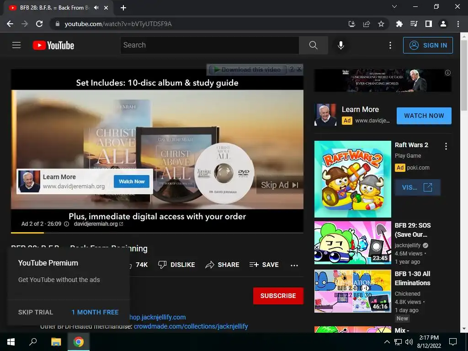Go forward using the browser forward arrow
Viewport: 468px width, 351px height.
pyautogui.click(x=25, y=24)
